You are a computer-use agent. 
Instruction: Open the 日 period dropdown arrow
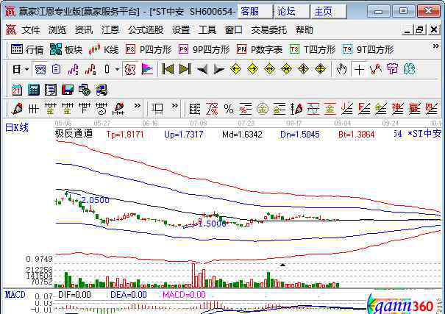pyautogui.click(x=26, y=69)
